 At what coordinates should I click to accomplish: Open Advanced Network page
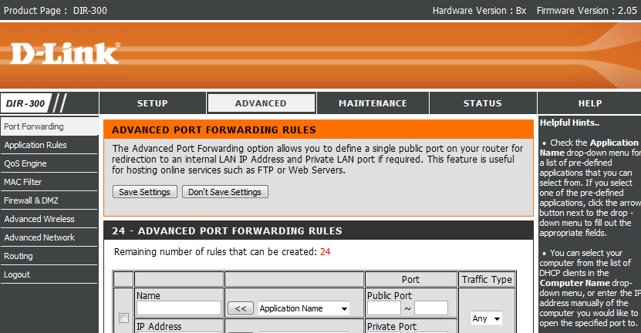point(49,237)
